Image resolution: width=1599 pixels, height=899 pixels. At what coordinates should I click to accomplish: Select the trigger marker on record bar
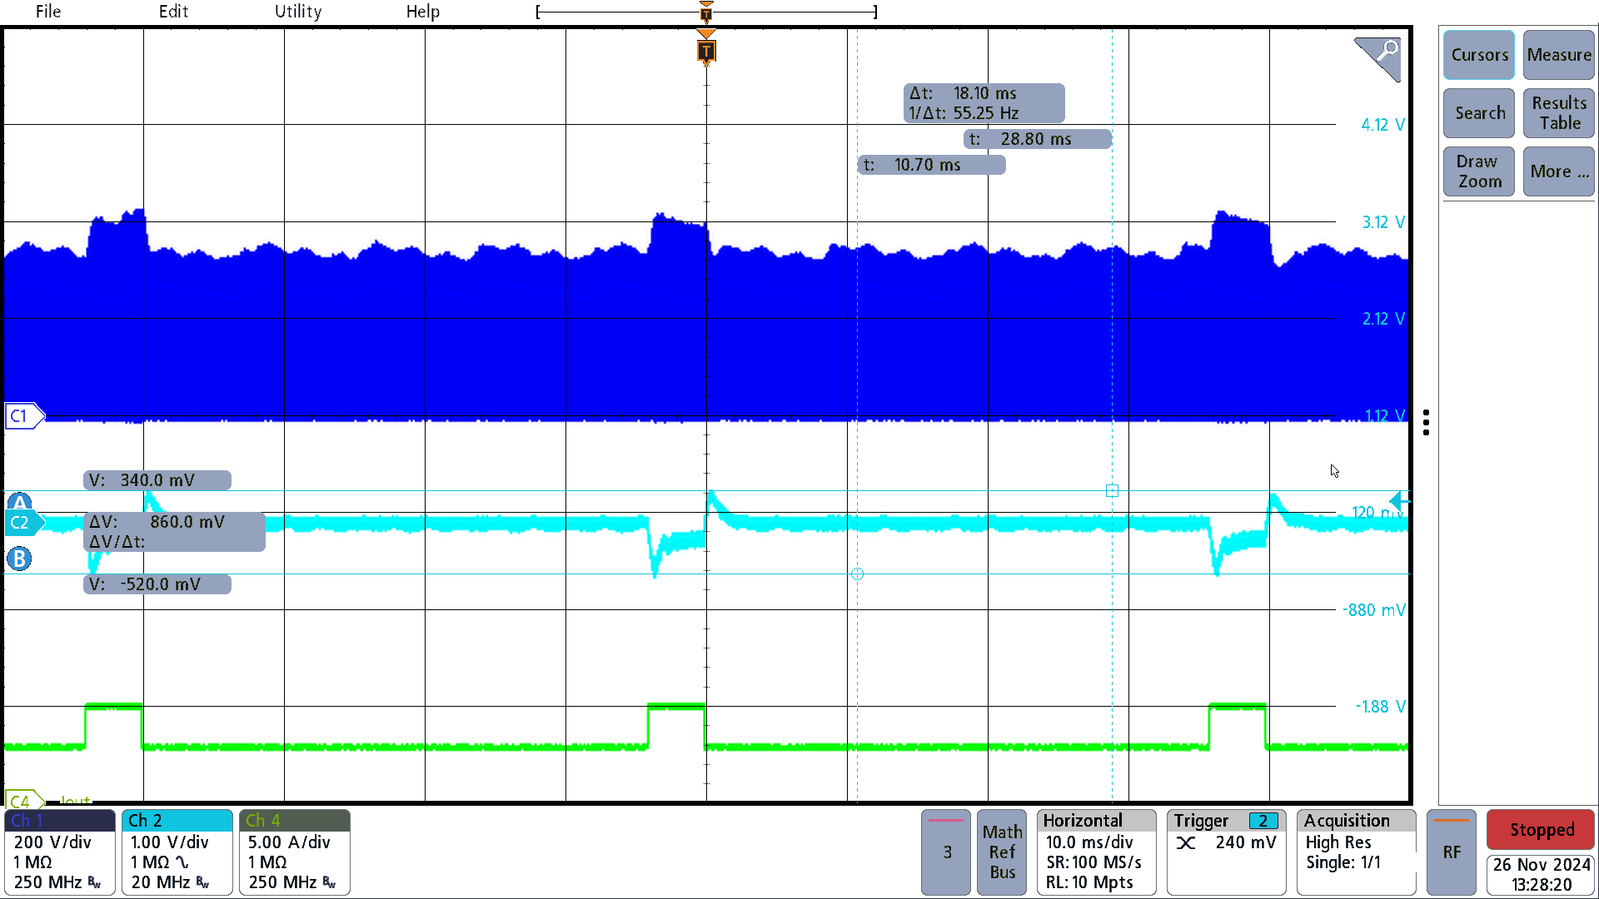(x=706, y=12)
